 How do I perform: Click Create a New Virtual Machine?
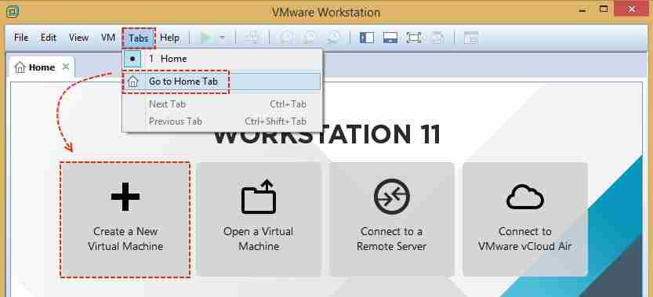tap(125, 219)
